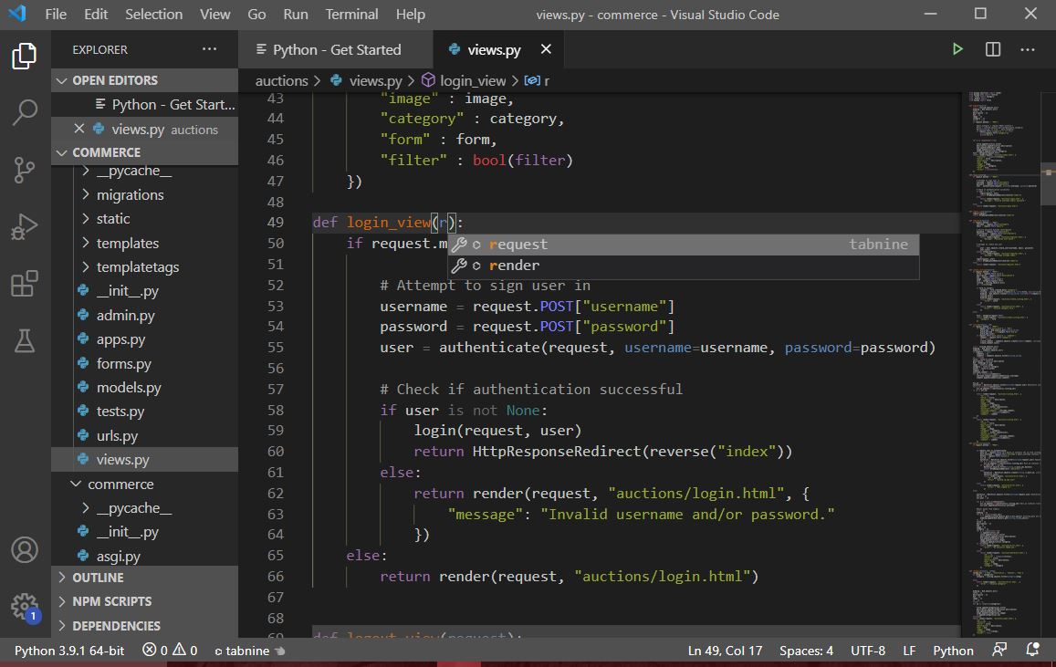The height and width of the screenshot is (667, 1056).
Task: Click the Accounts icon
Action: (x=25, y=550)
